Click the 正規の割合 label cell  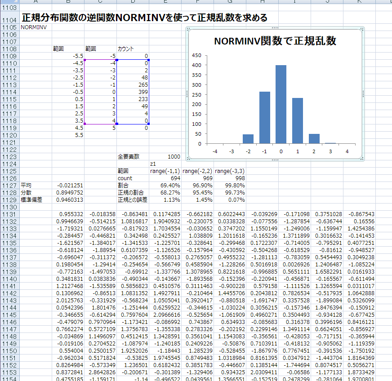coord(133,193)
